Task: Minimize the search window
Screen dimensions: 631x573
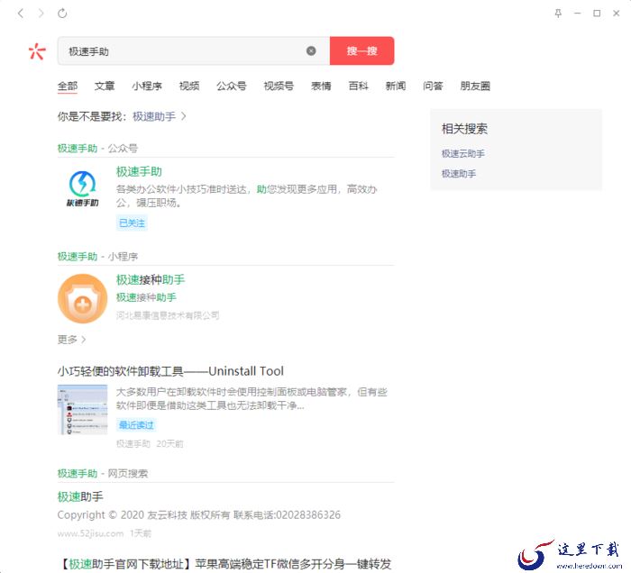Action: tap(578, 14)
